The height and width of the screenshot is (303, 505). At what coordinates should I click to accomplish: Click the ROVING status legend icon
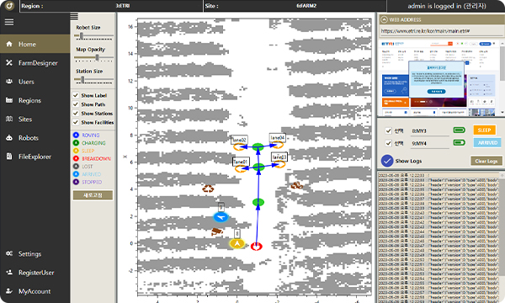76,135
